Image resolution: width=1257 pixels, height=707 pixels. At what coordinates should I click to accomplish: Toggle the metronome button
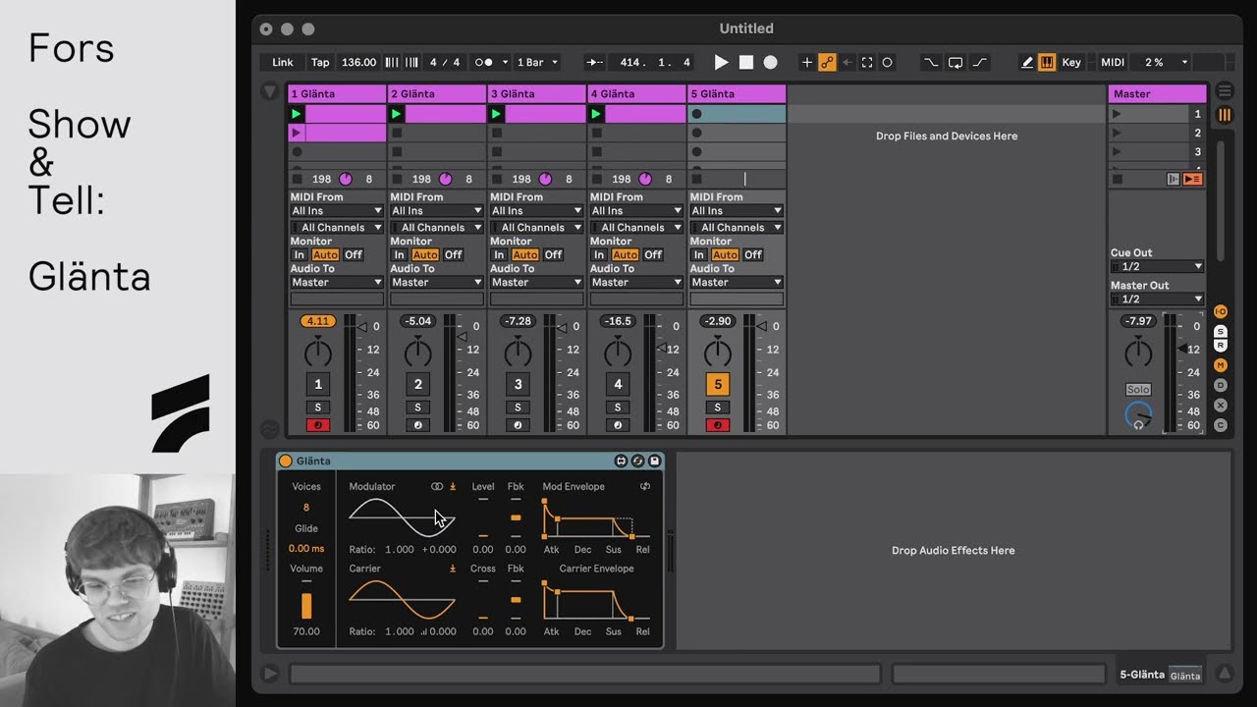coord(484,62)
